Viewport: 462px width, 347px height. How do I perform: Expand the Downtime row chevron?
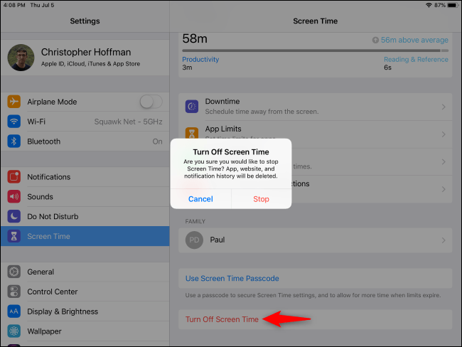pos(444,107)
